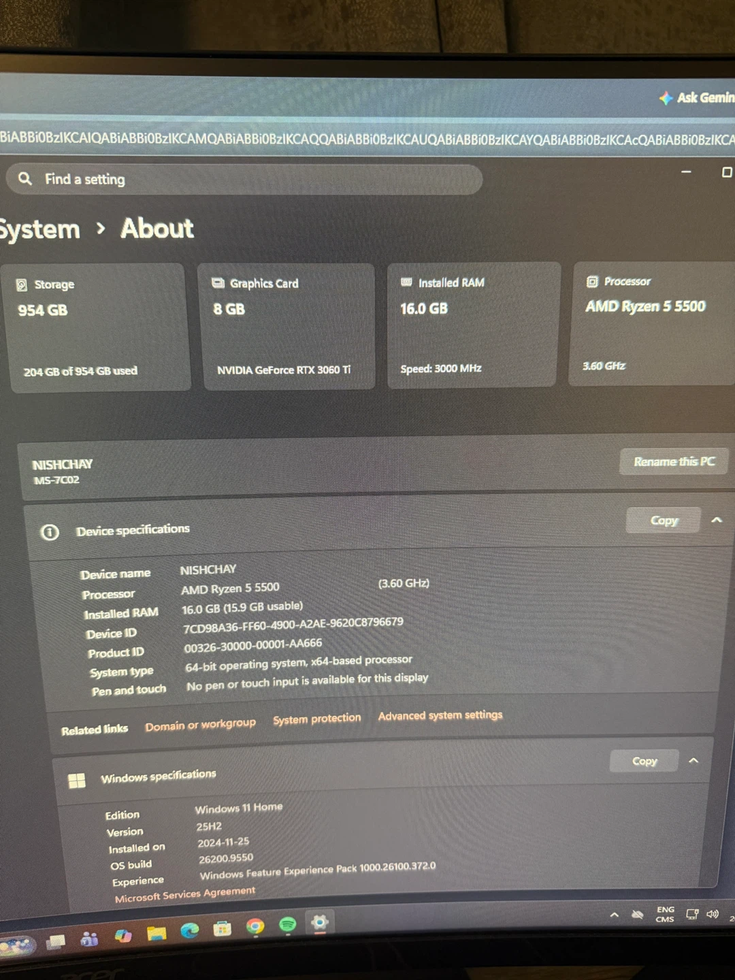Launch Google Chrome from the taskbar

[x=255, y=926]
